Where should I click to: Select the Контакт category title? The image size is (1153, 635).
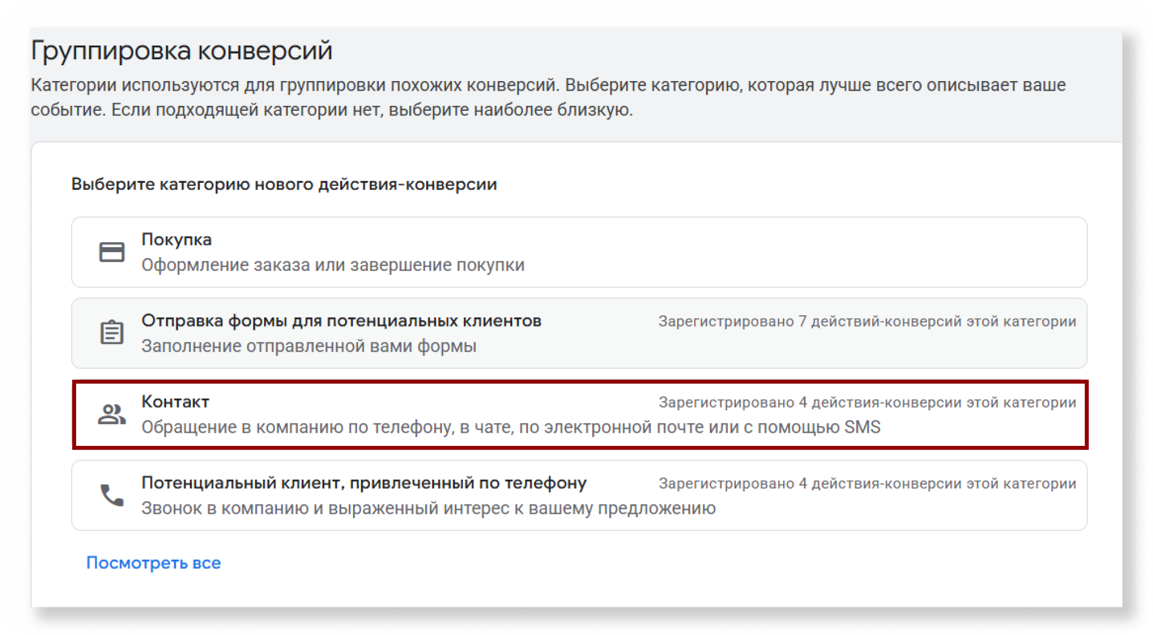(x=175, y=401)
